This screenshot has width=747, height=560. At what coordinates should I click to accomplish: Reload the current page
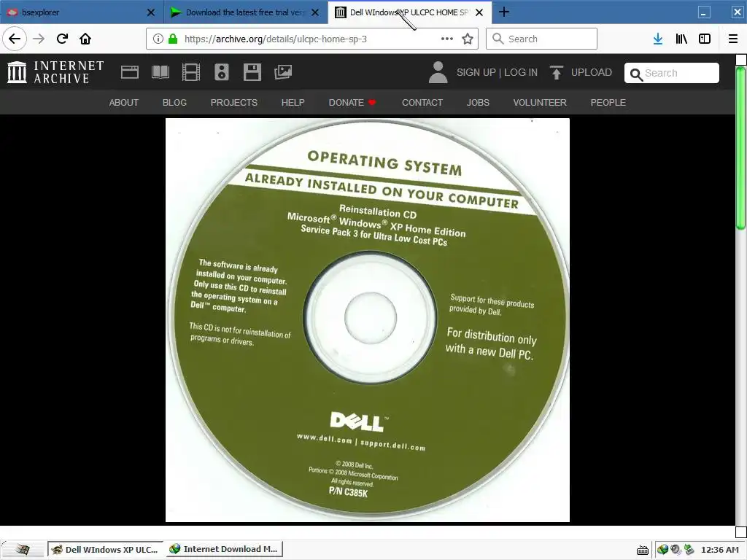(x=63, y=39)
